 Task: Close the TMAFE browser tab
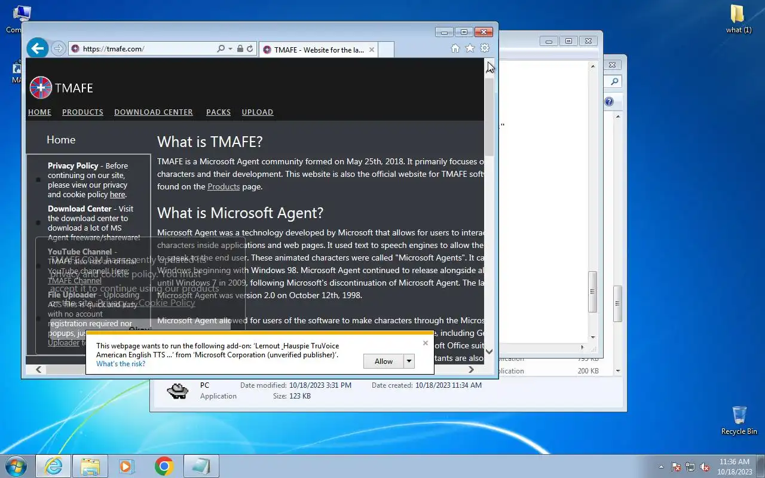click(372, 50)
